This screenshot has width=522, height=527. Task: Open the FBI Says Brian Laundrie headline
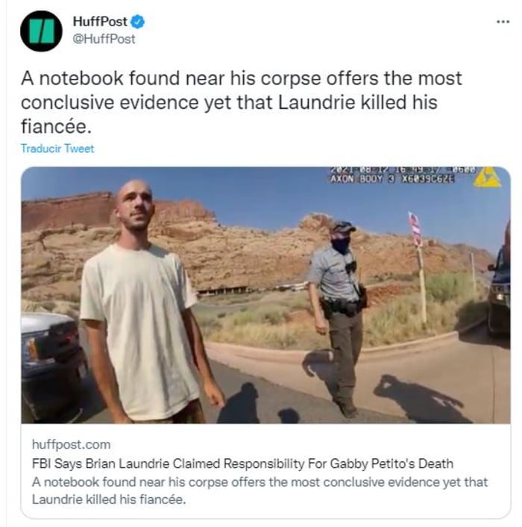tap(242, 464)
